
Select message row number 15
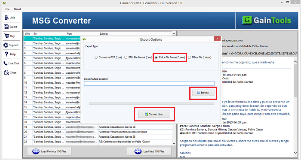pos(52,107)
